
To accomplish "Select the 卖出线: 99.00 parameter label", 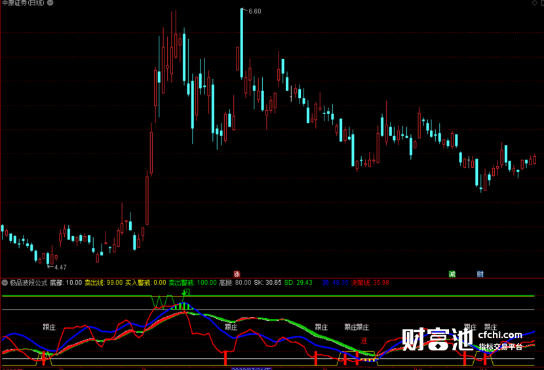I will pyautogui.click(x=104, y=283).
